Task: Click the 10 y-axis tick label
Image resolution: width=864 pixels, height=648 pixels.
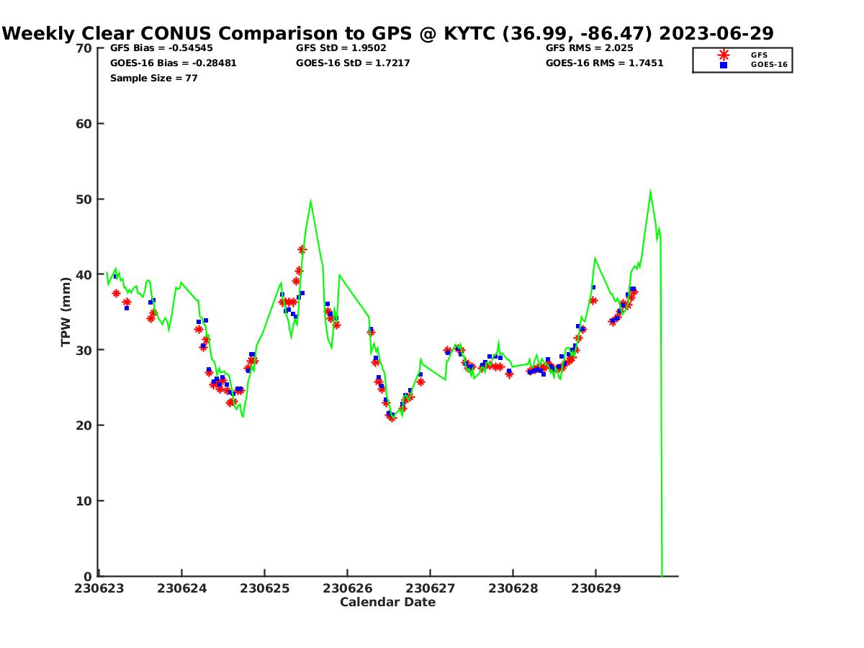Action: 84,501
